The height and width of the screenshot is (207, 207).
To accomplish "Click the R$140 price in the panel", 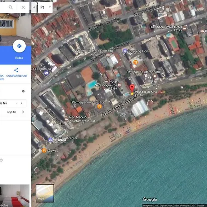I will click(x=11, y=112).
